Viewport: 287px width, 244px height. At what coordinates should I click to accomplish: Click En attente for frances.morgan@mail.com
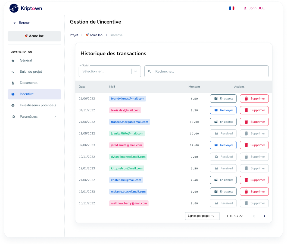[x=223, y=122]
